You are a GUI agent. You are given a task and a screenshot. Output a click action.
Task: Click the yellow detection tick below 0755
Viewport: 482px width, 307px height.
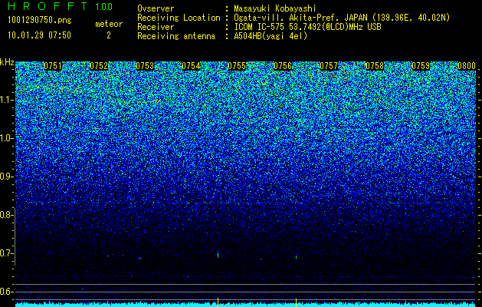(218, 302)
